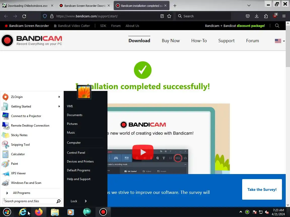
Task: Open Firefox downloads panel
Action: tap(257, 16)
